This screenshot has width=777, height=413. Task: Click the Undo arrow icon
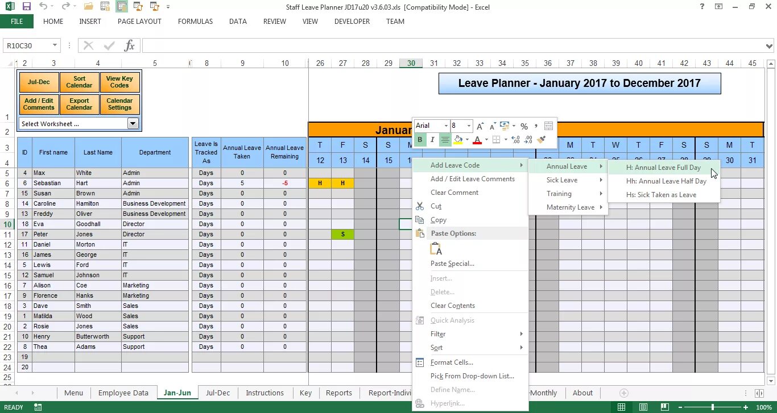pos(43,7)
